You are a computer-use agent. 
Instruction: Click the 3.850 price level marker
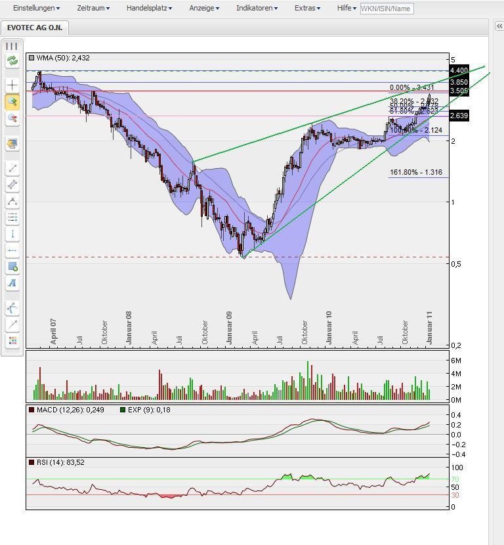[x=459, y=82]
